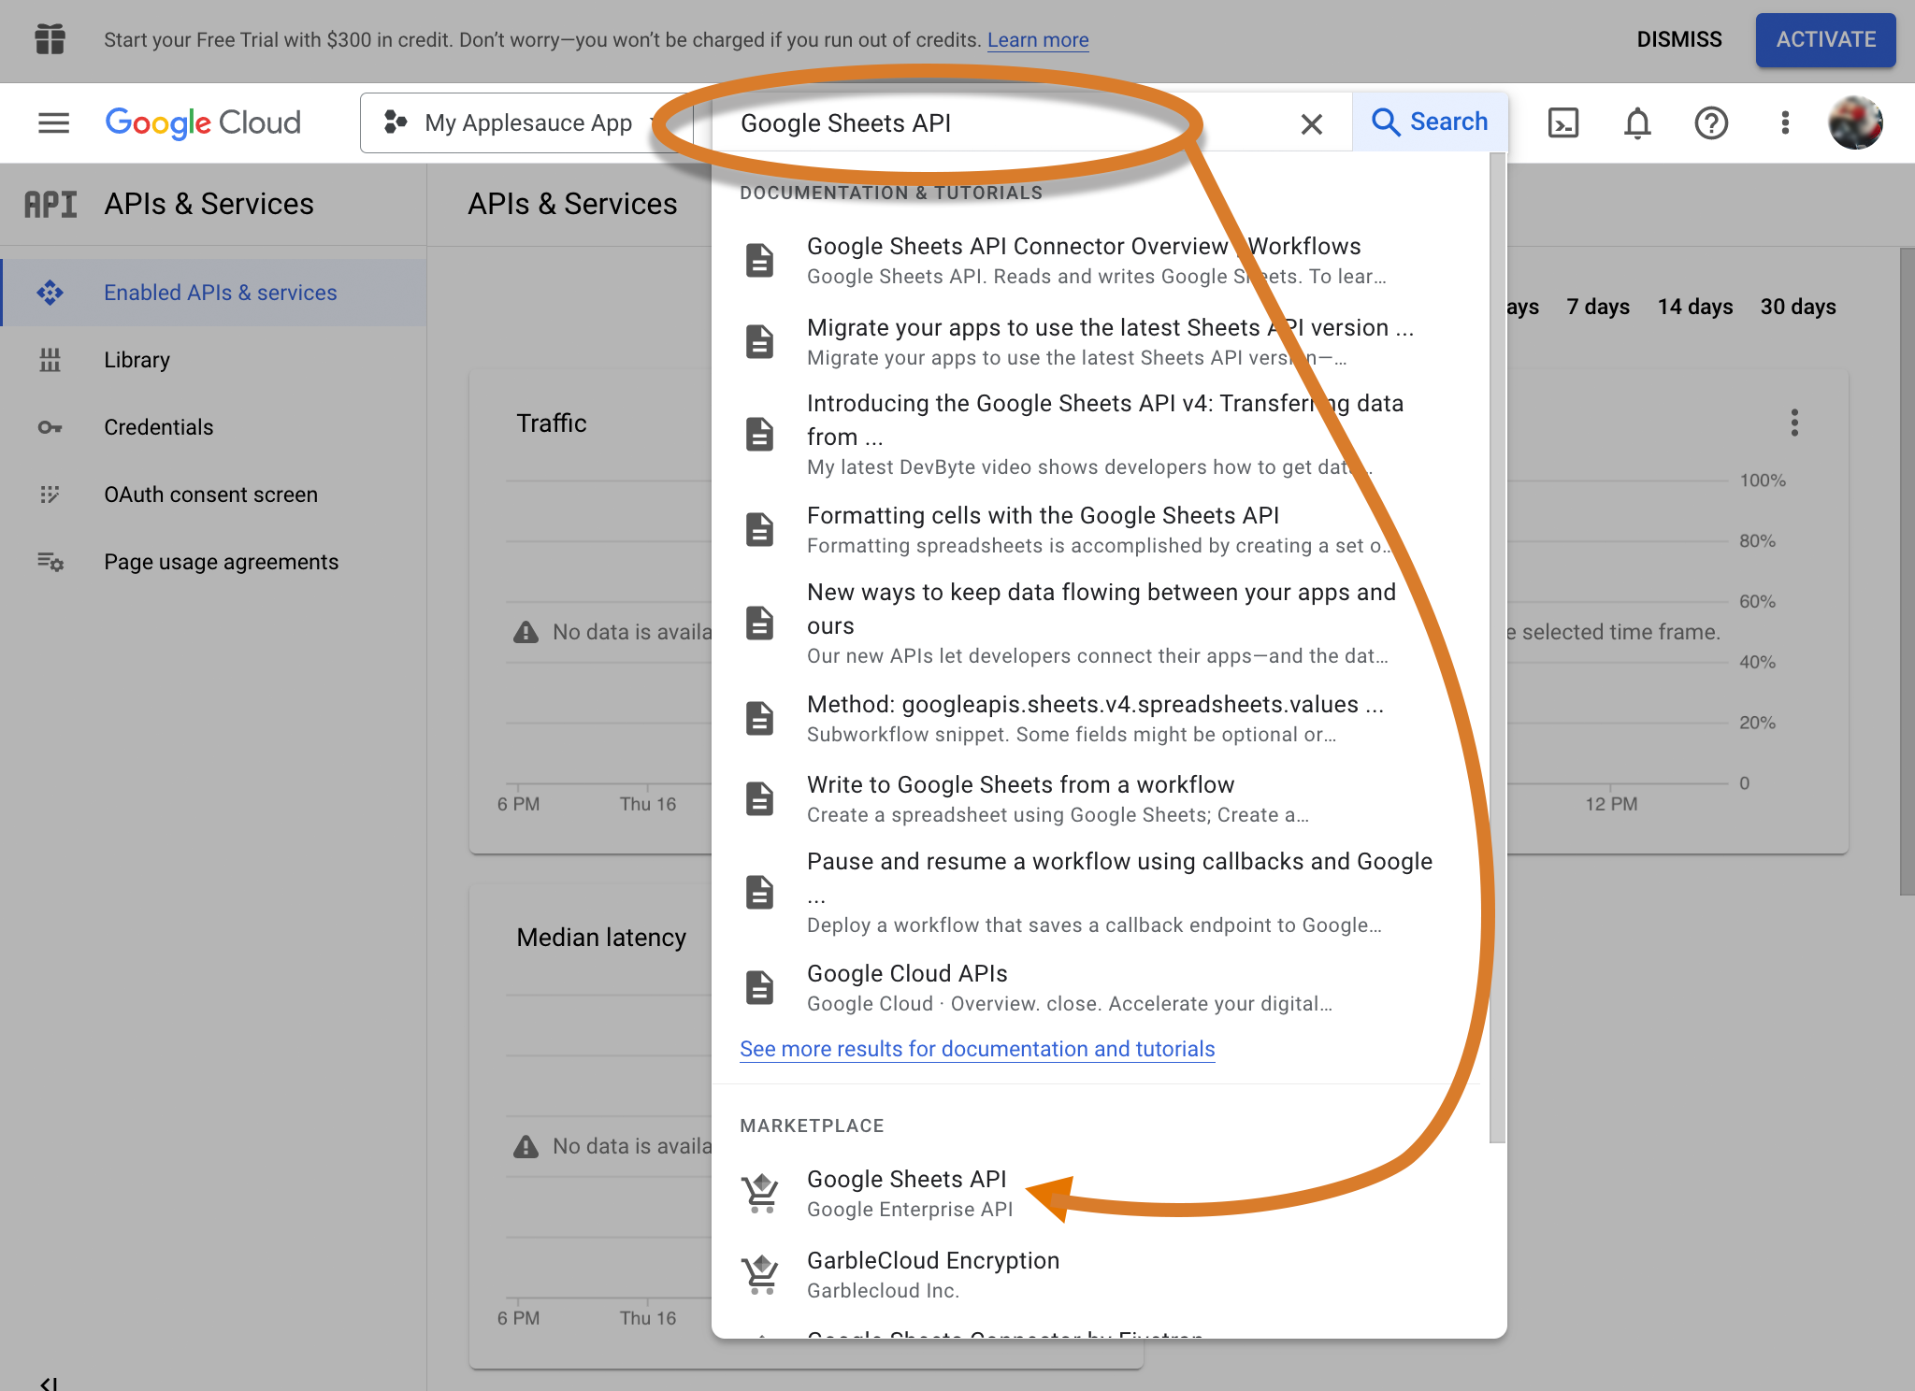Open the notifications bell

pyautogui.click(x=1637, y=122)
